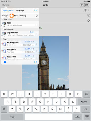Viewport: 91px width, 121px height.
Task: Click the first info circle icon
Action: [x=85, y=10]
